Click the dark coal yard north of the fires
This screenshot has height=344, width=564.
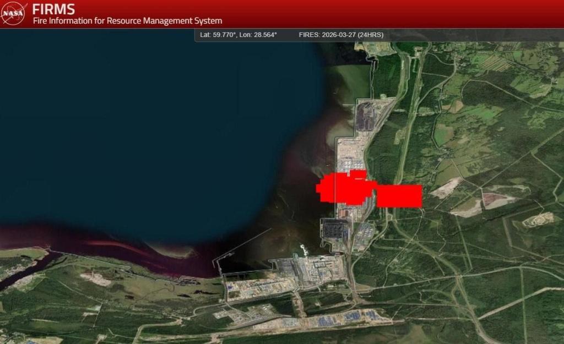(x=365, y=118)
